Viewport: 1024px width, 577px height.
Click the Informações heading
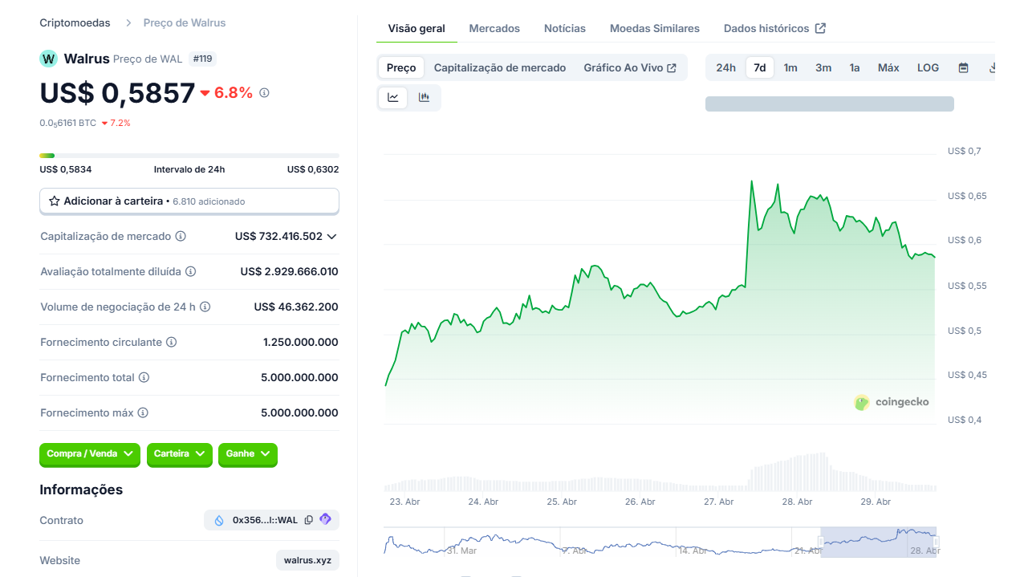pos(81,490)
